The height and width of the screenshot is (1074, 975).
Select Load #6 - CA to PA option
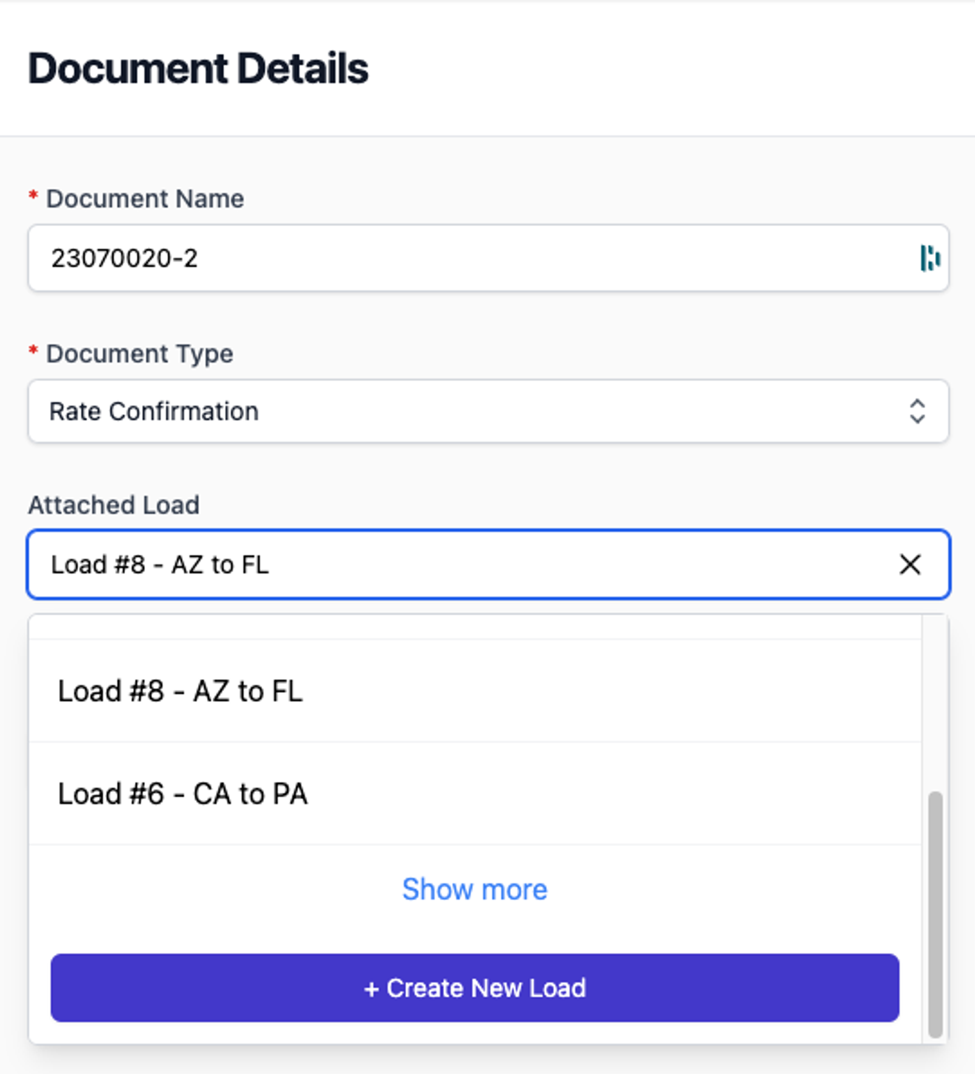pos(475,794)
